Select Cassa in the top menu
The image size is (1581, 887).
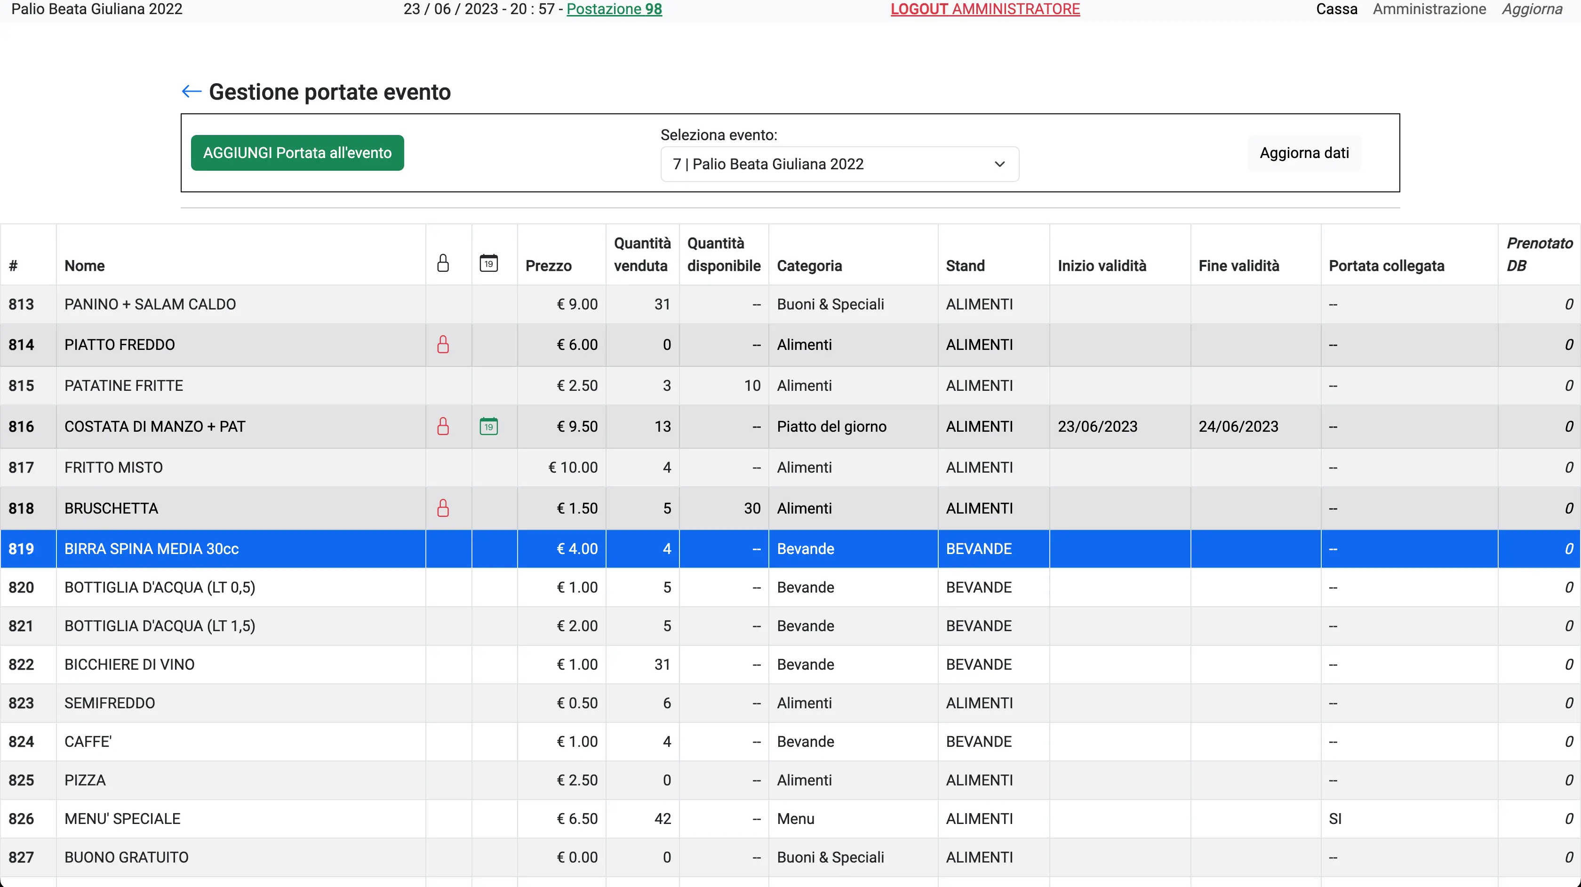coord(1336,9)
